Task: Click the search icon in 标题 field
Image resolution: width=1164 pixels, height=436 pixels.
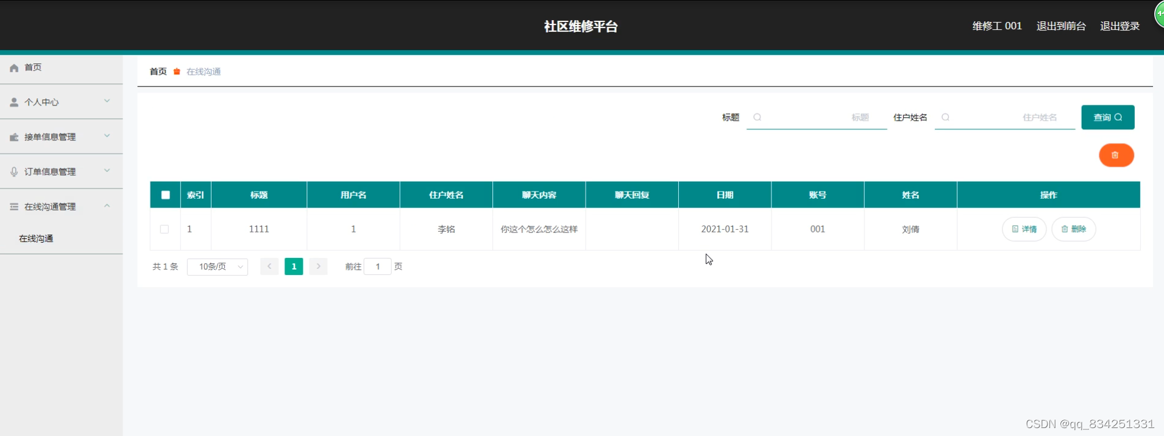Action: point(758,117)
